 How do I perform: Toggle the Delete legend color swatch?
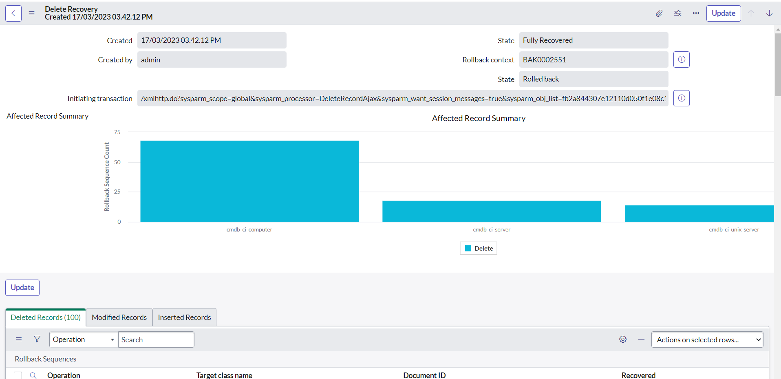coord(468,248)
